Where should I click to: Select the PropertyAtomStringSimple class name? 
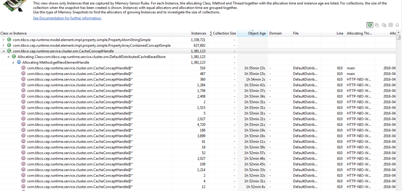(x=82, y=40)
